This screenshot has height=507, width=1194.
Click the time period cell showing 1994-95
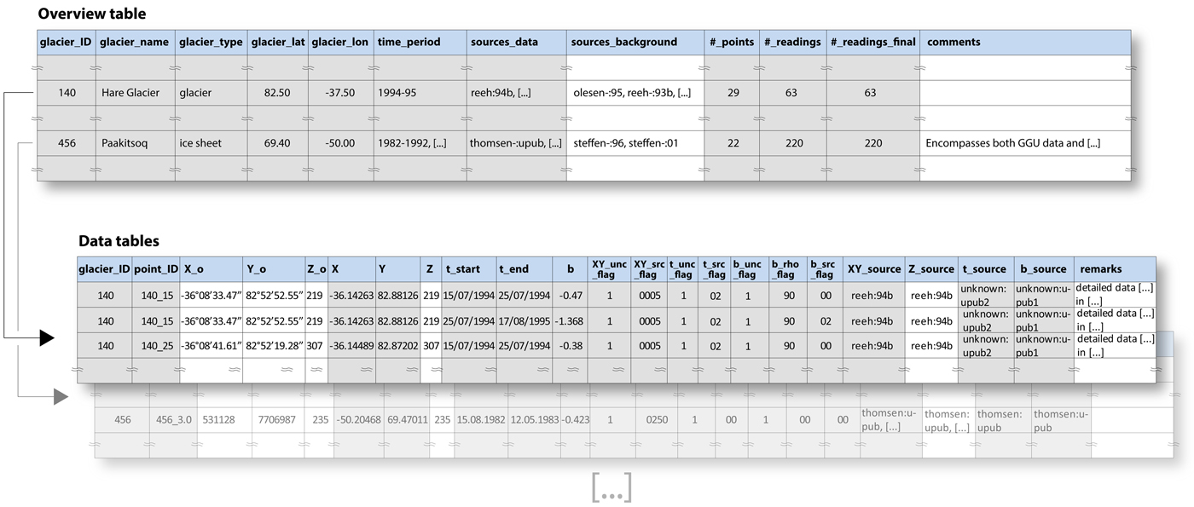click(397, 93)
